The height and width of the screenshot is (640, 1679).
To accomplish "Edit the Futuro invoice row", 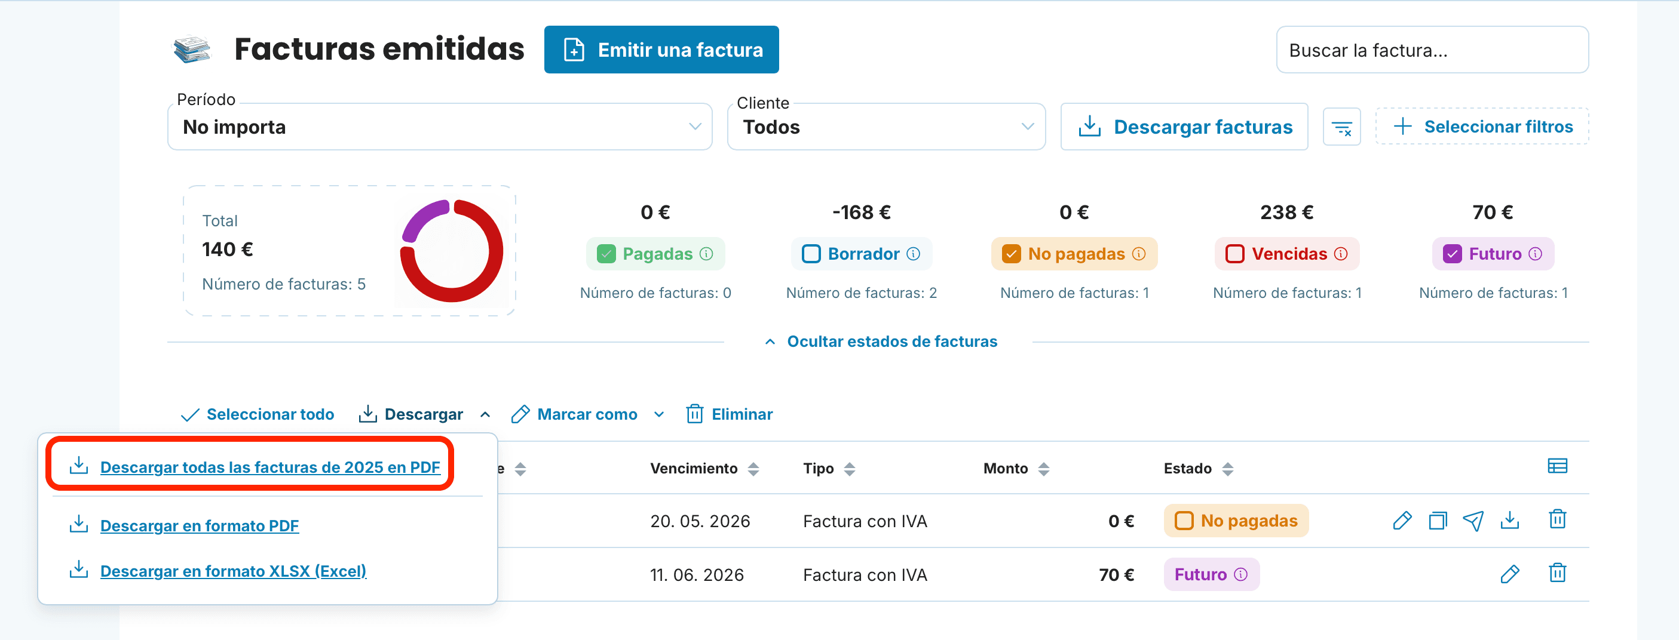I will pos(1509,574).
